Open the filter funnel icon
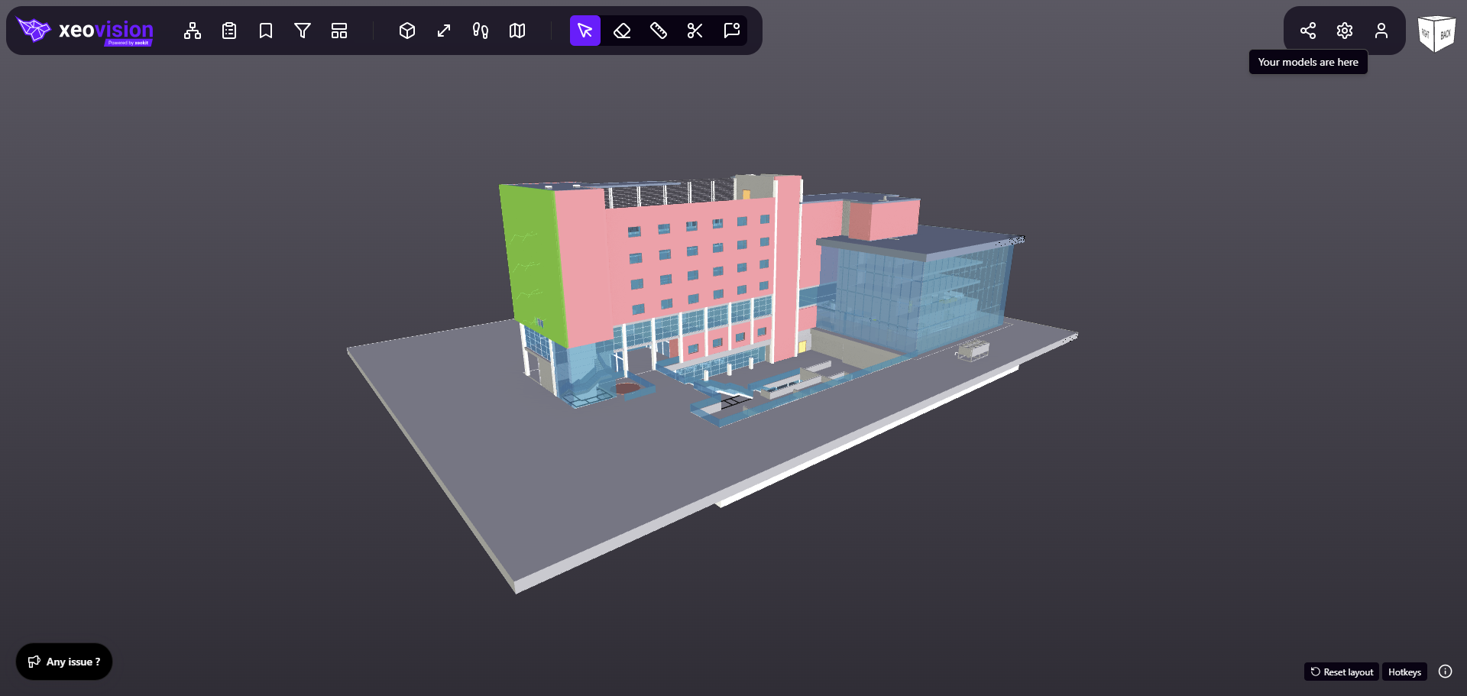Viewport: 1467px width, 696px height. pyautogui.click(x=303, y=31)
